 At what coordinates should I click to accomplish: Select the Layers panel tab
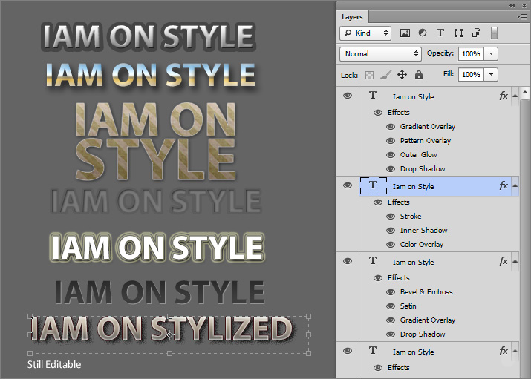coord(353,16)
